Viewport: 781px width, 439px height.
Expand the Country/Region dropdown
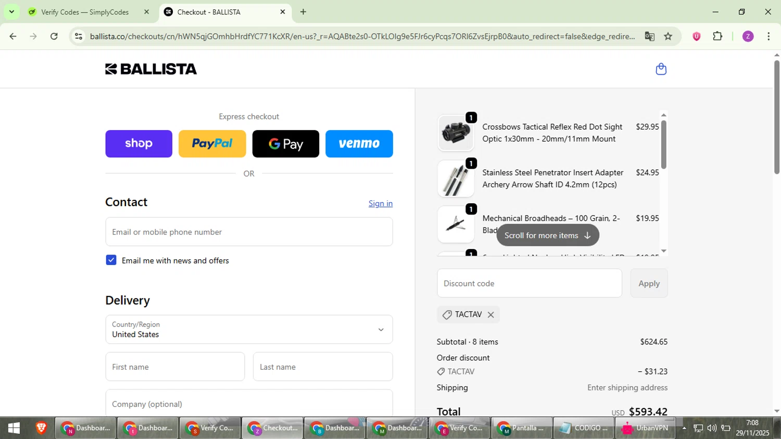pos(249,329)
